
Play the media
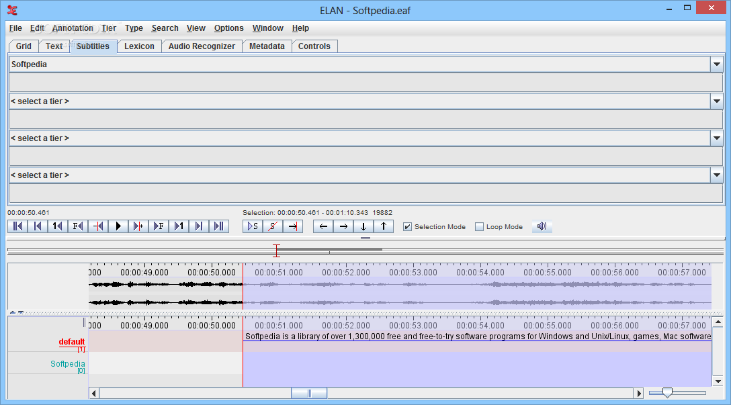(x=118, y=226)
